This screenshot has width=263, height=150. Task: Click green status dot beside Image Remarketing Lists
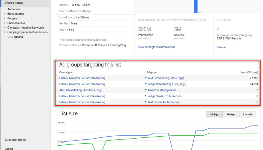pyautogui.click(x=146, y=84)
